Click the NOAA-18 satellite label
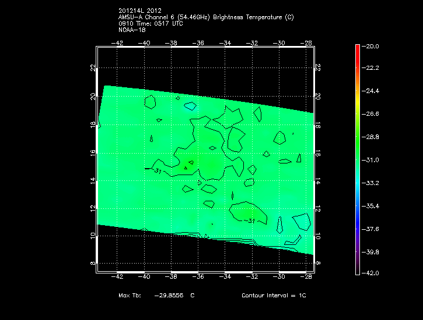Screen dimensions: 423x320 tap(131, 30)
